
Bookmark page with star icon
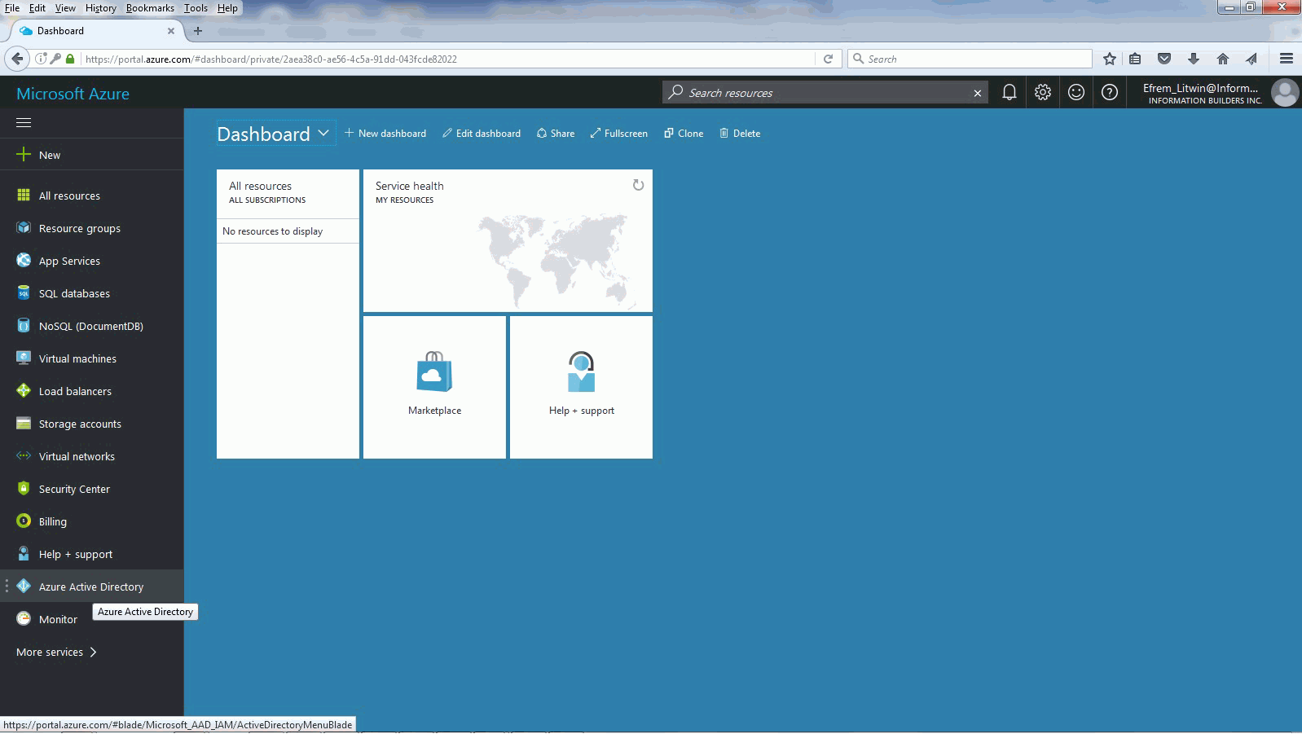pyautogui.click(x=1110, y=59)
